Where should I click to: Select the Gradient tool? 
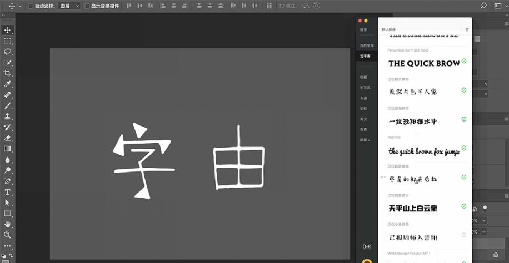[7, 149]
